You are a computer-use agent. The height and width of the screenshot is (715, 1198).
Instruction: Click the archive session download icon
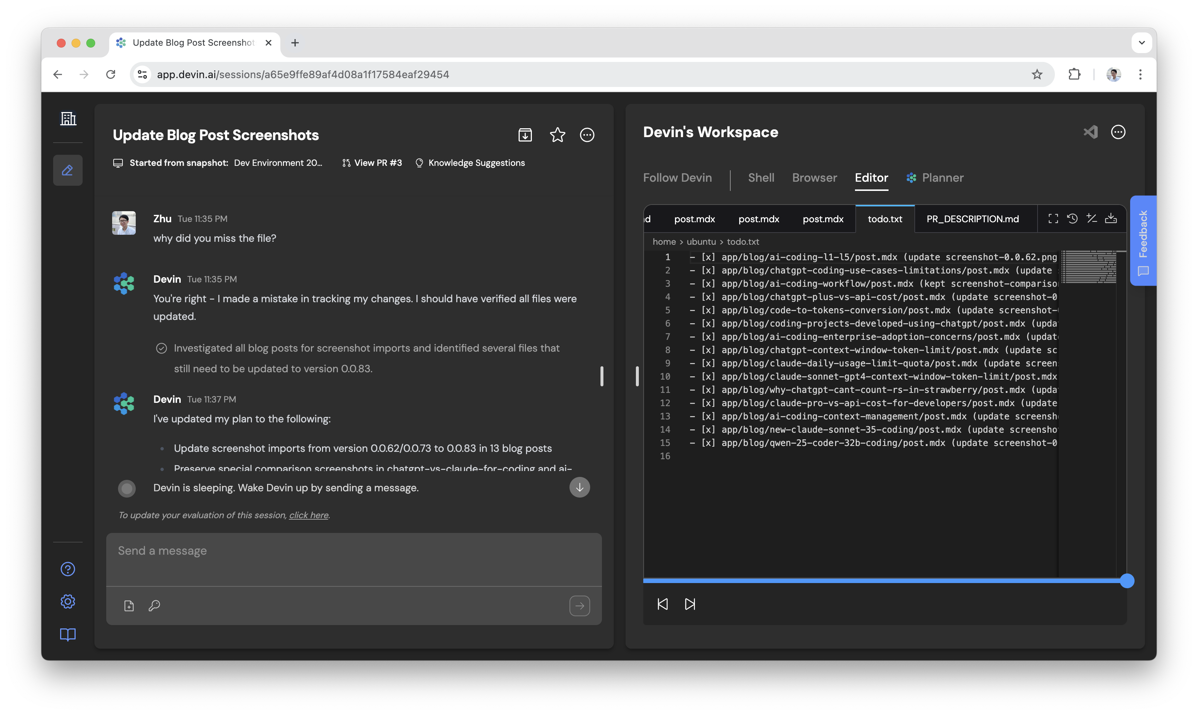click(x=525, y=135)
